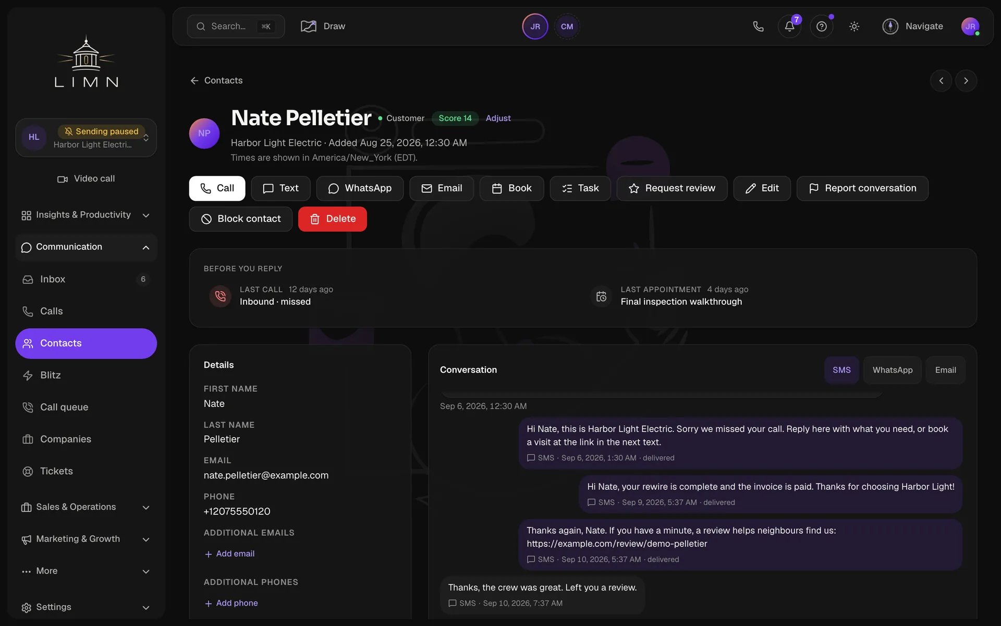The image size is (1001, 626).
Task: Open the Draw tool
Action: tap(323, 26)
